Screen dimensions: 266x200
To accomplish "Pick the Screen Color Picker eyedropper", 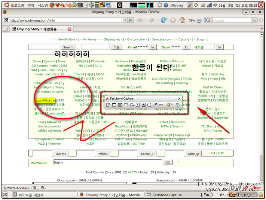I will tap(155, 105).
